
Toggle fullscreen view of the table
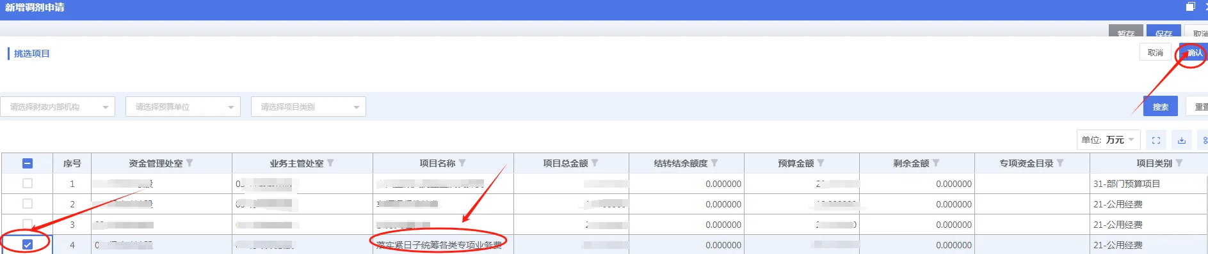point(1156,140)
